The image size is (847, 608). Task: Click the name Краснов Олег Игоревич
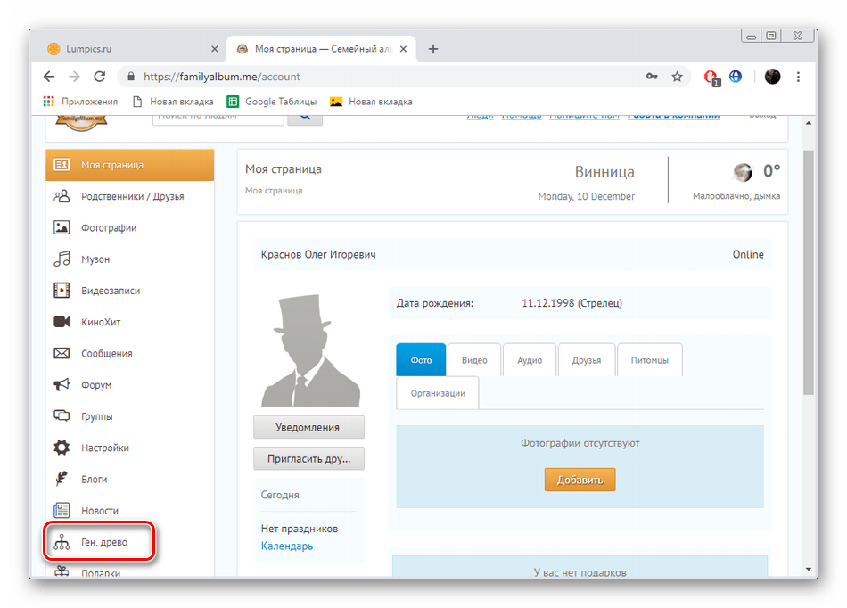(318, 254)
